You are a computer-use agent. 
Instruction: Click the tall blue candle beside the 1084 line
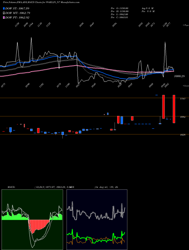pos(122,120)
